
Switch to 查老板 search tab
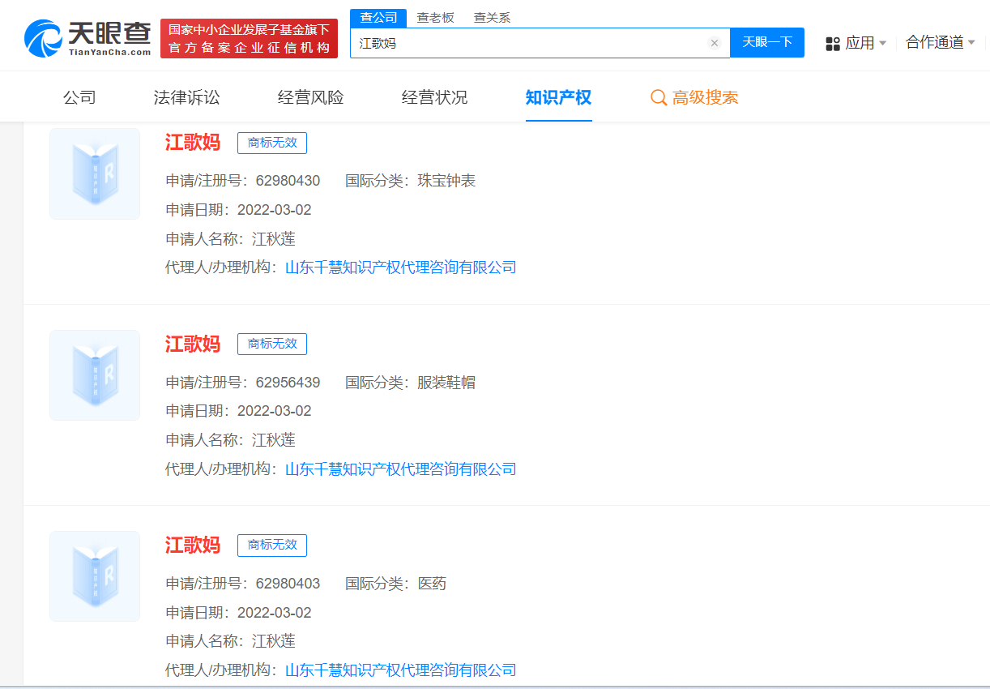(x=435, y=18)
